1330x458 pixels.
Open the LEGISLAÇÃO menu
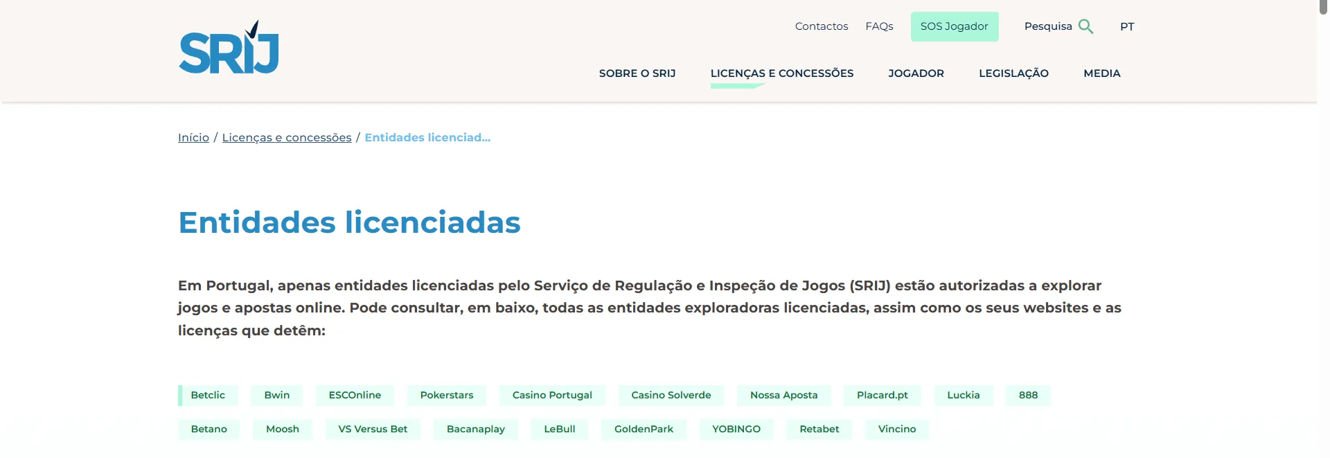click(1013, 73)
